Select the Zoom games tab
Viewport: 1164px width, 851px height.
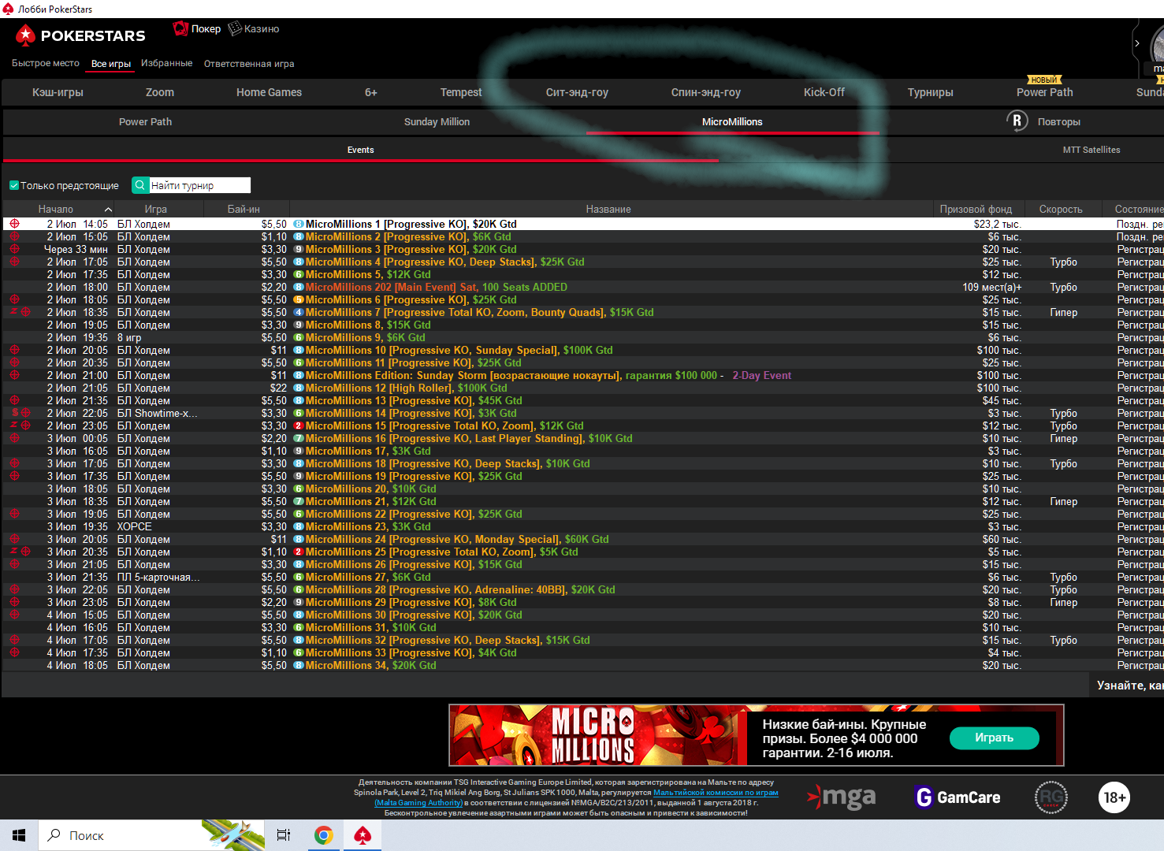click(160, 92)
